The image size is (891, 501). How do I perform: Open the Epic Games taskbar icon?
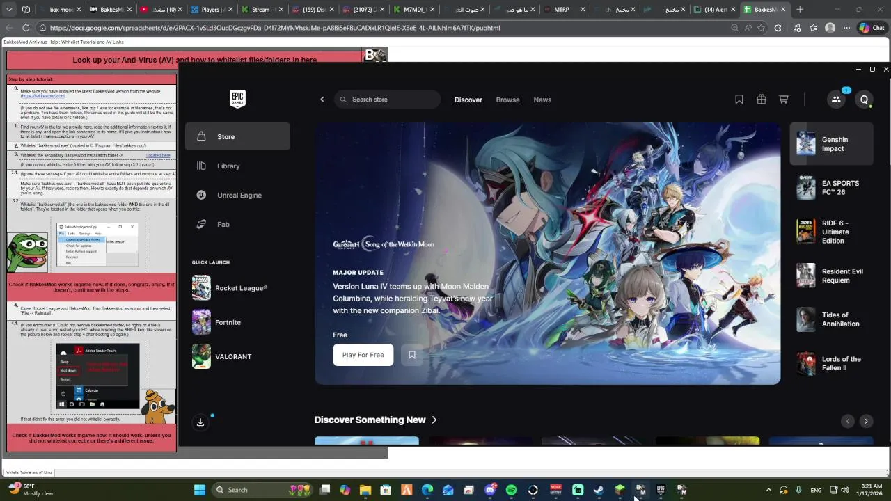(x=661, y=490)
